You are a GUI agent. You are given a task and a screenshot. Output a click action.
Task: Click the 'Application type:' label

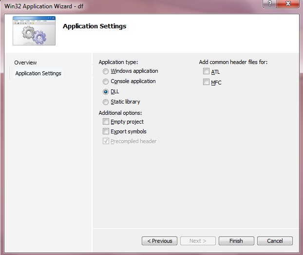pyautogui.click(x=118, y=62)
